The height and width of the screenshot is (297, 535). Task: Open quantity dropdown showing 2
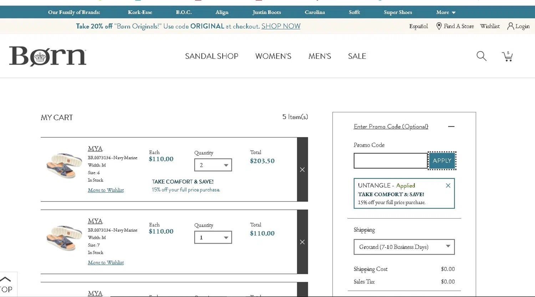click(213, 165)
